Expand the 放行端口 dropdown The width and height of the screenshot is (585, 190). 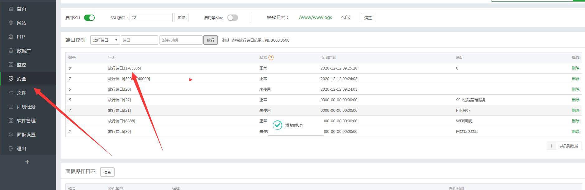105,40
